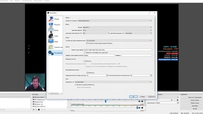203x114 pixels.
Task: Enable the new network code checkbox
Action: pos(76,85)
